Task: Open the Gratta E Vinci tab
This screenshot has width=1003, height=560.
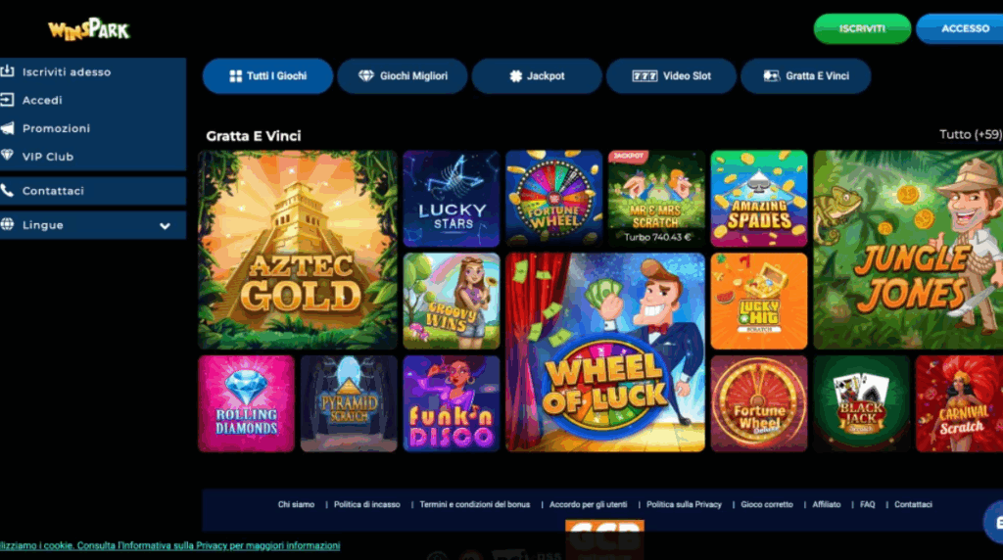Action: click(x=806, y=76)
